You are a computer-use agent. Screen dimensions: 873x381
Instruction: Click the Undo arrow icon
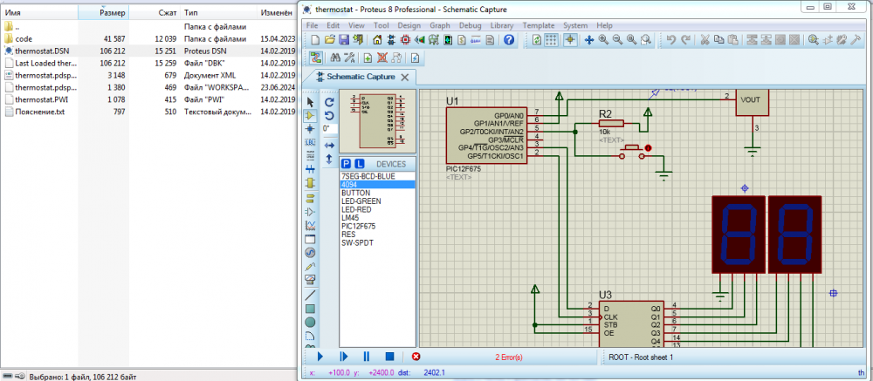click(671, 40)
